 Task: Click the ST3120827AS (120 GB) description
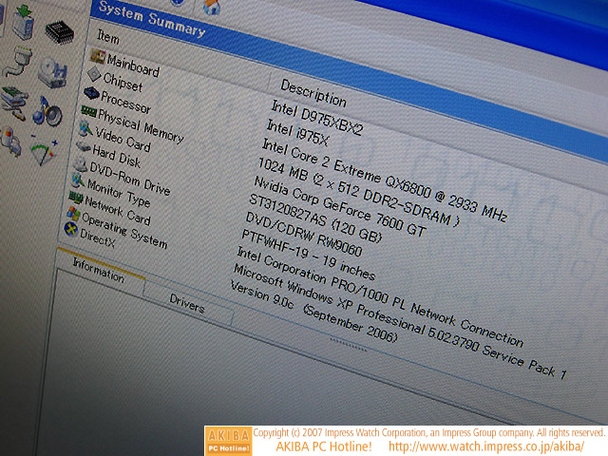point(315,218)
